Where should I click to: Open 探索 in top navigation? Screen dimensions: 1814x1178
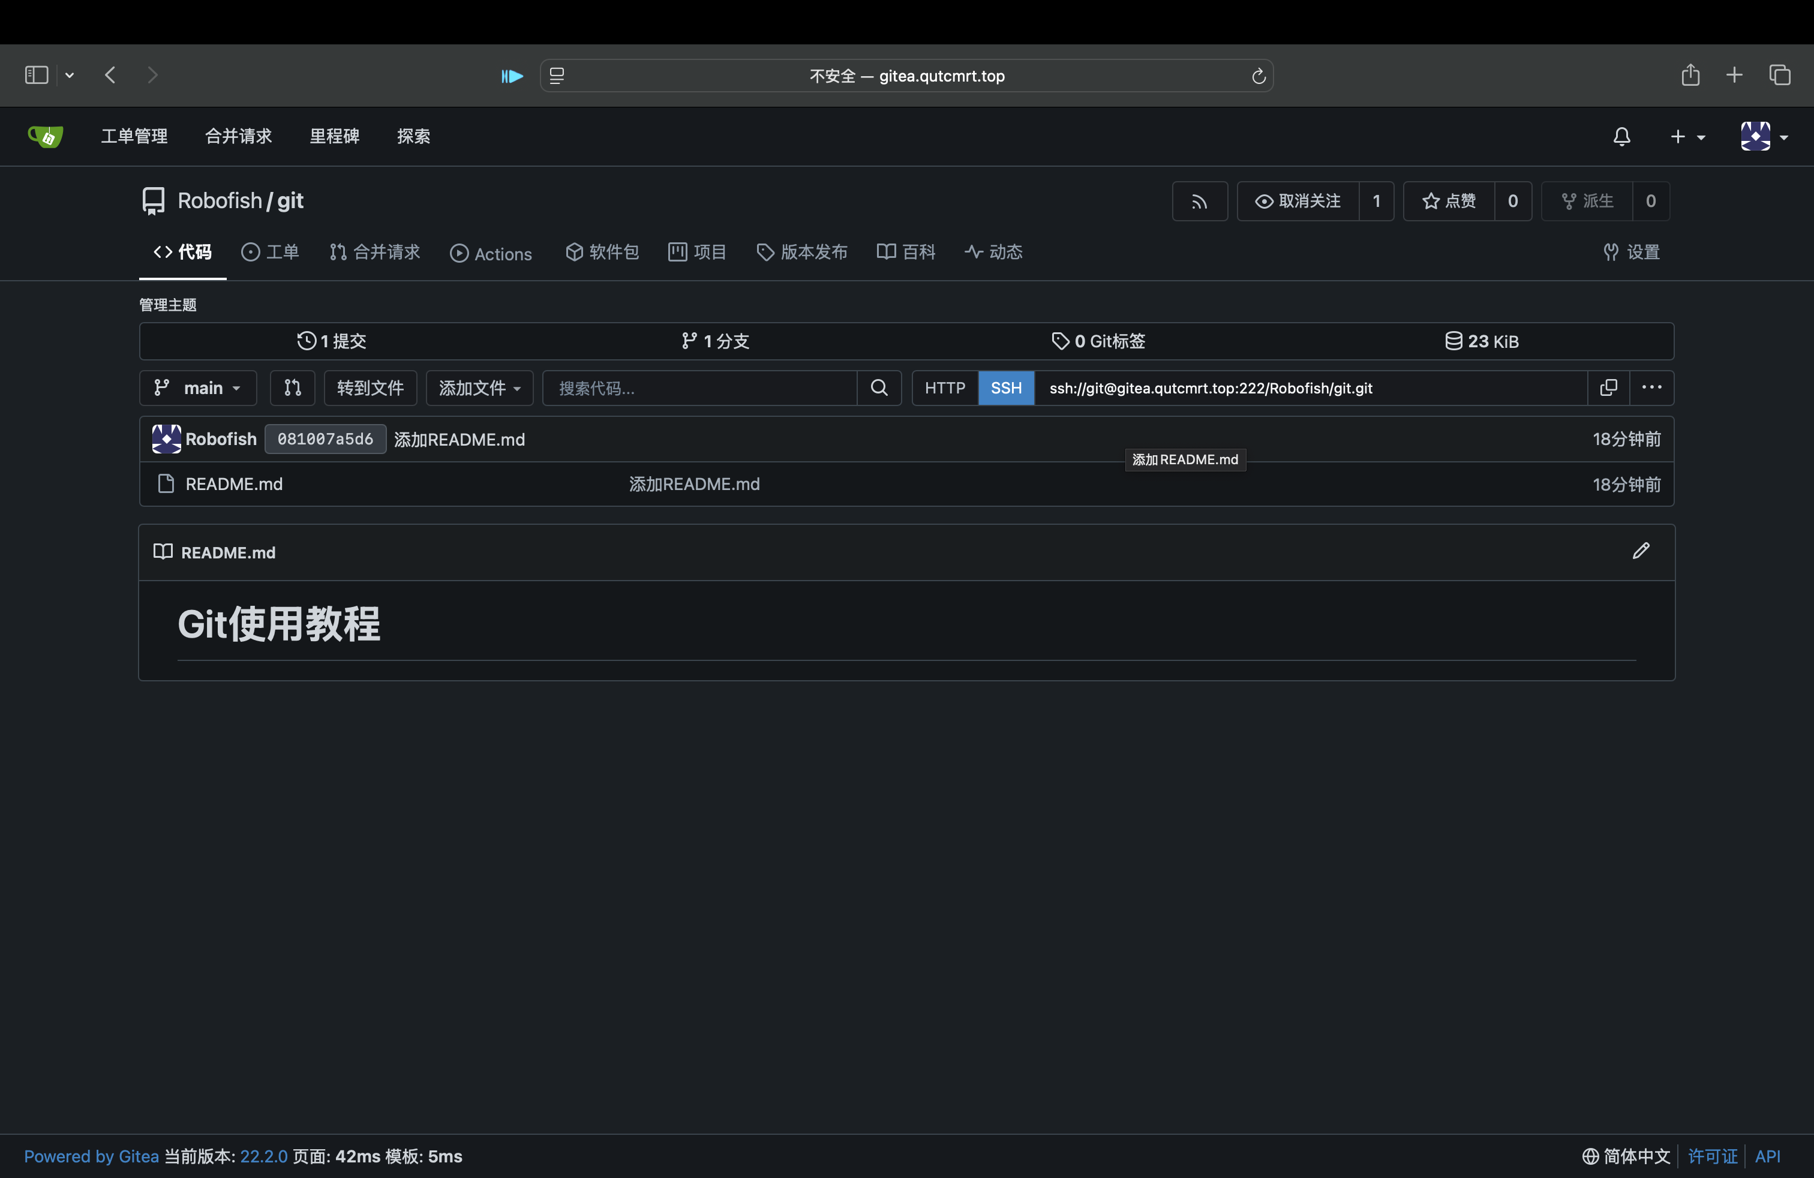pos(414,136)
